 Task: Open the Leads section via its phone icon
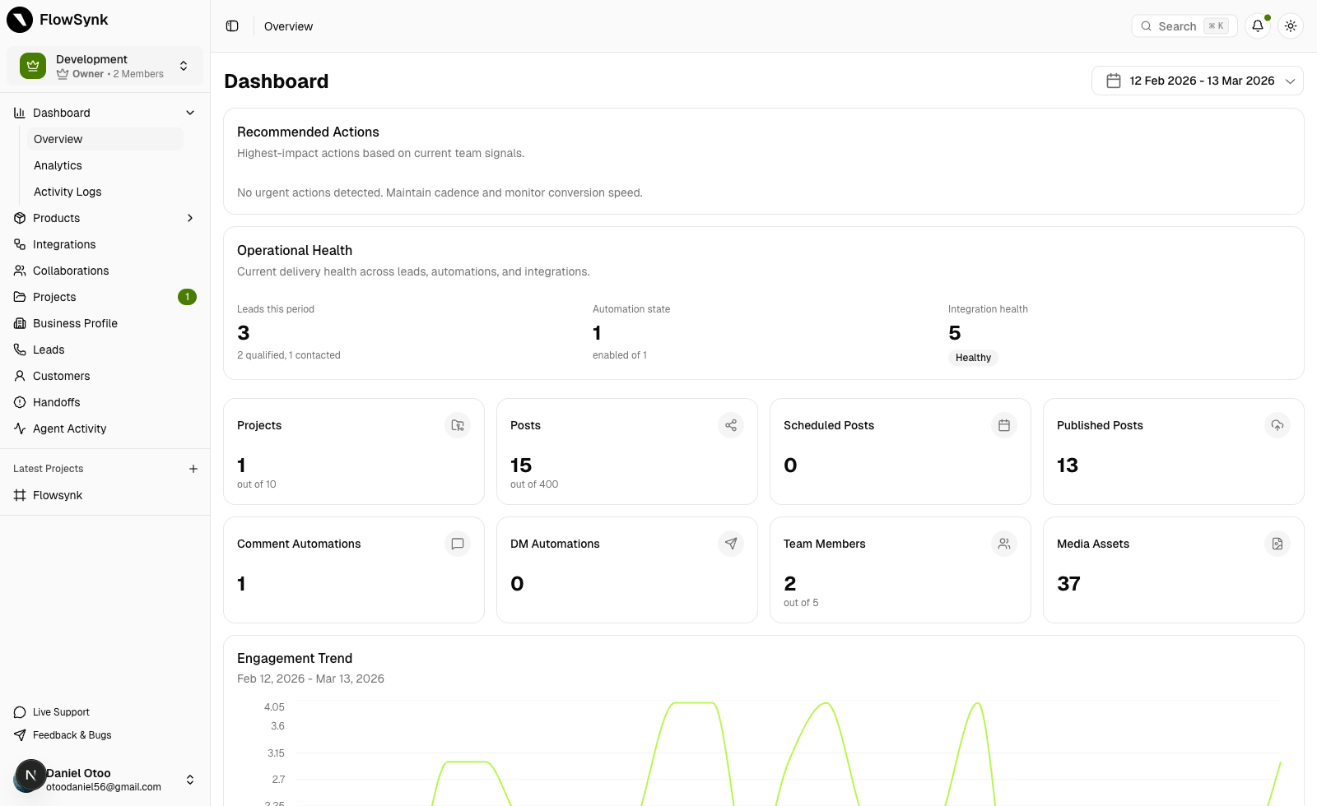click(x=19, y=350)
